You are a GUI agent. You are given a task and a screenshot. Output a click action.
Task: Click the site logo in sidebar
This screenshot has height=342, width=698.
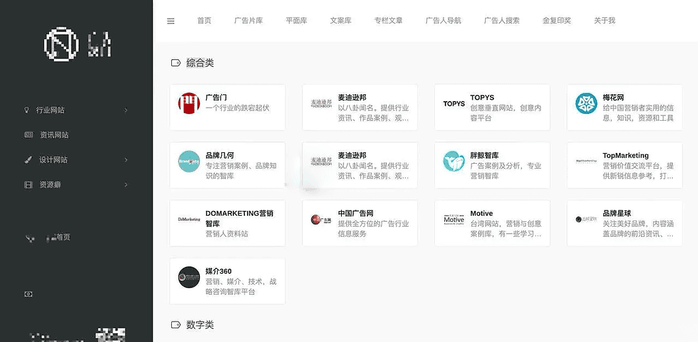(x=77, y=44)
